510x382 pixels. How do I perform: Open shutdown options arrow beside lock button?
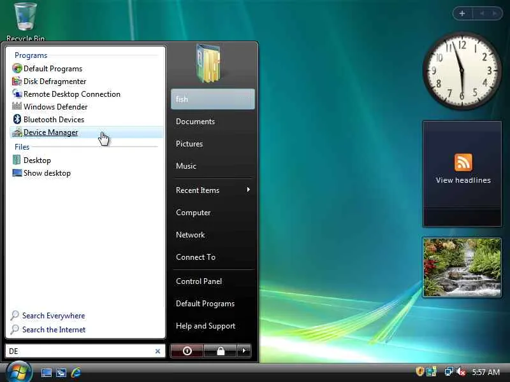pyautogui.click(x=244, y=351)
